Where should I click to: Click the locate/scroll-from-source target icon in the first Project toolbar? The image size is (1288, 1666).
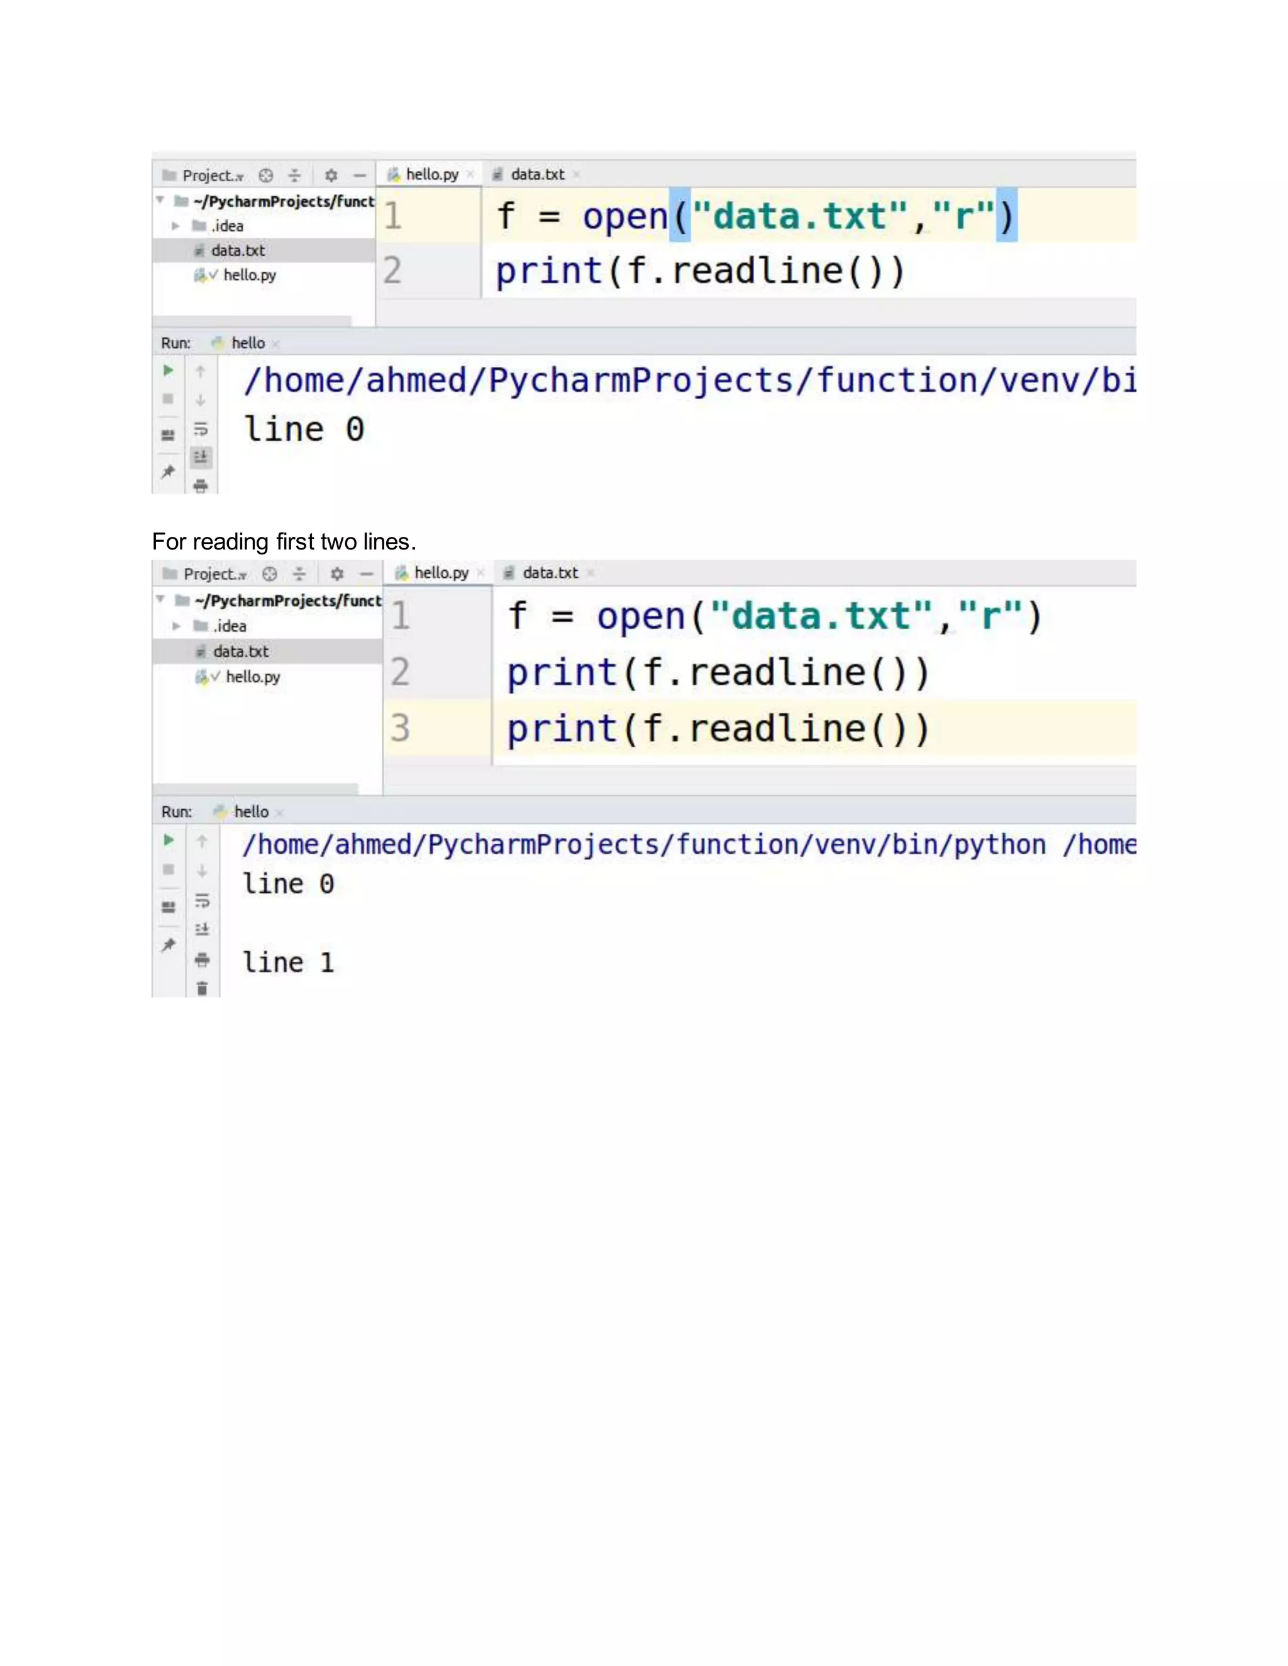pyautogui.click(x=265, y=175)
